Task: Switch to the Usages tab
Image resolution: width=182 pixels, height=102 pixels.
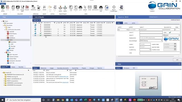Action: pyautogui.click(x=52, y=68)
